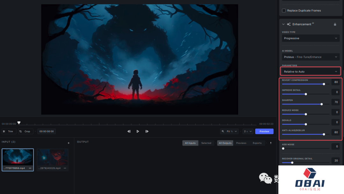
Task: Select the Crop tool
Action: tap(25, 131)
